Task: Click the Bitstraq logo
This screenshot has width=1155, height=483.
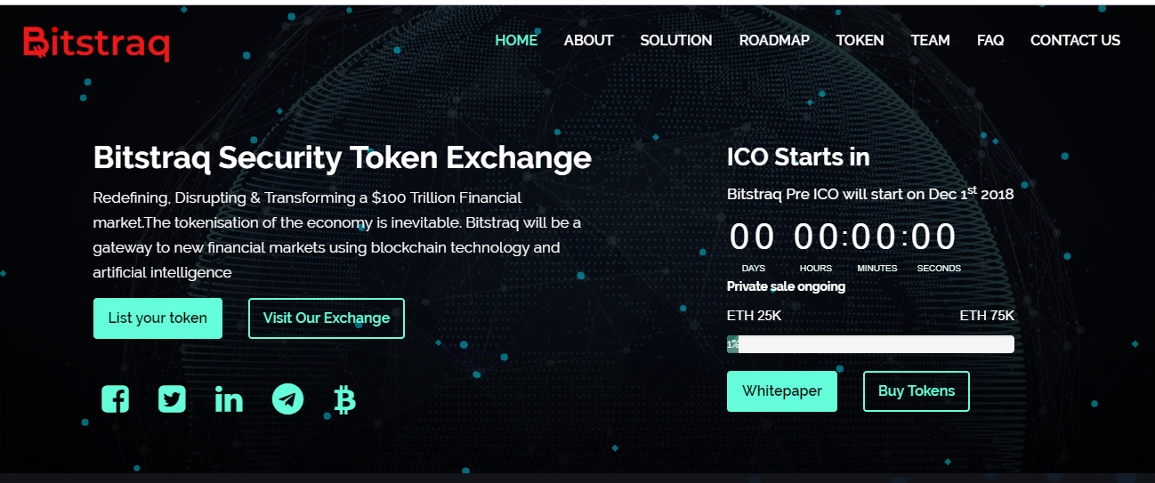Action: pos(96,42)
